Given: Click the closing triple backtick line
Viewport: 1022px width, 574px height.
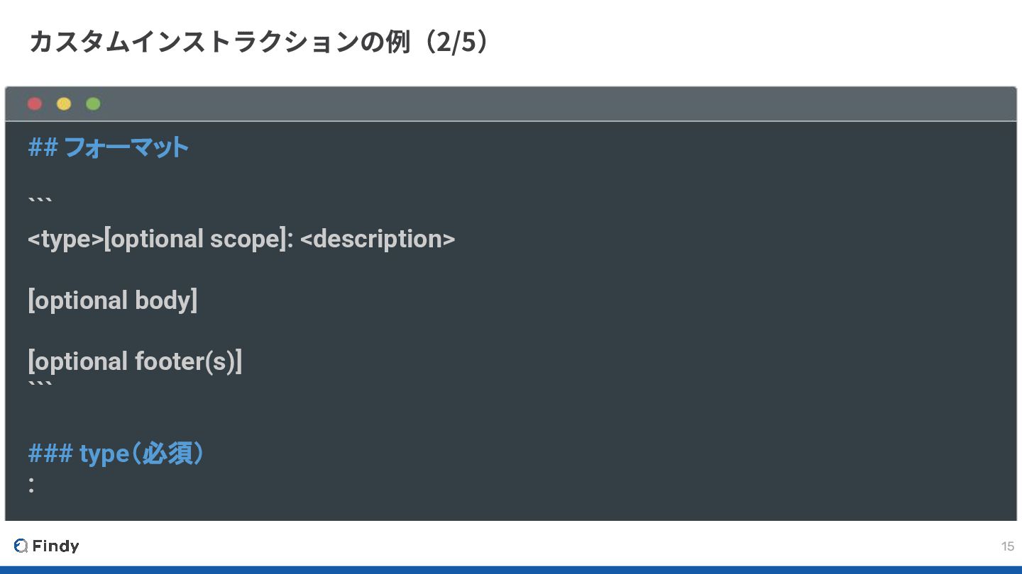Looking at the screenshot, I should (x=40, y=387).
